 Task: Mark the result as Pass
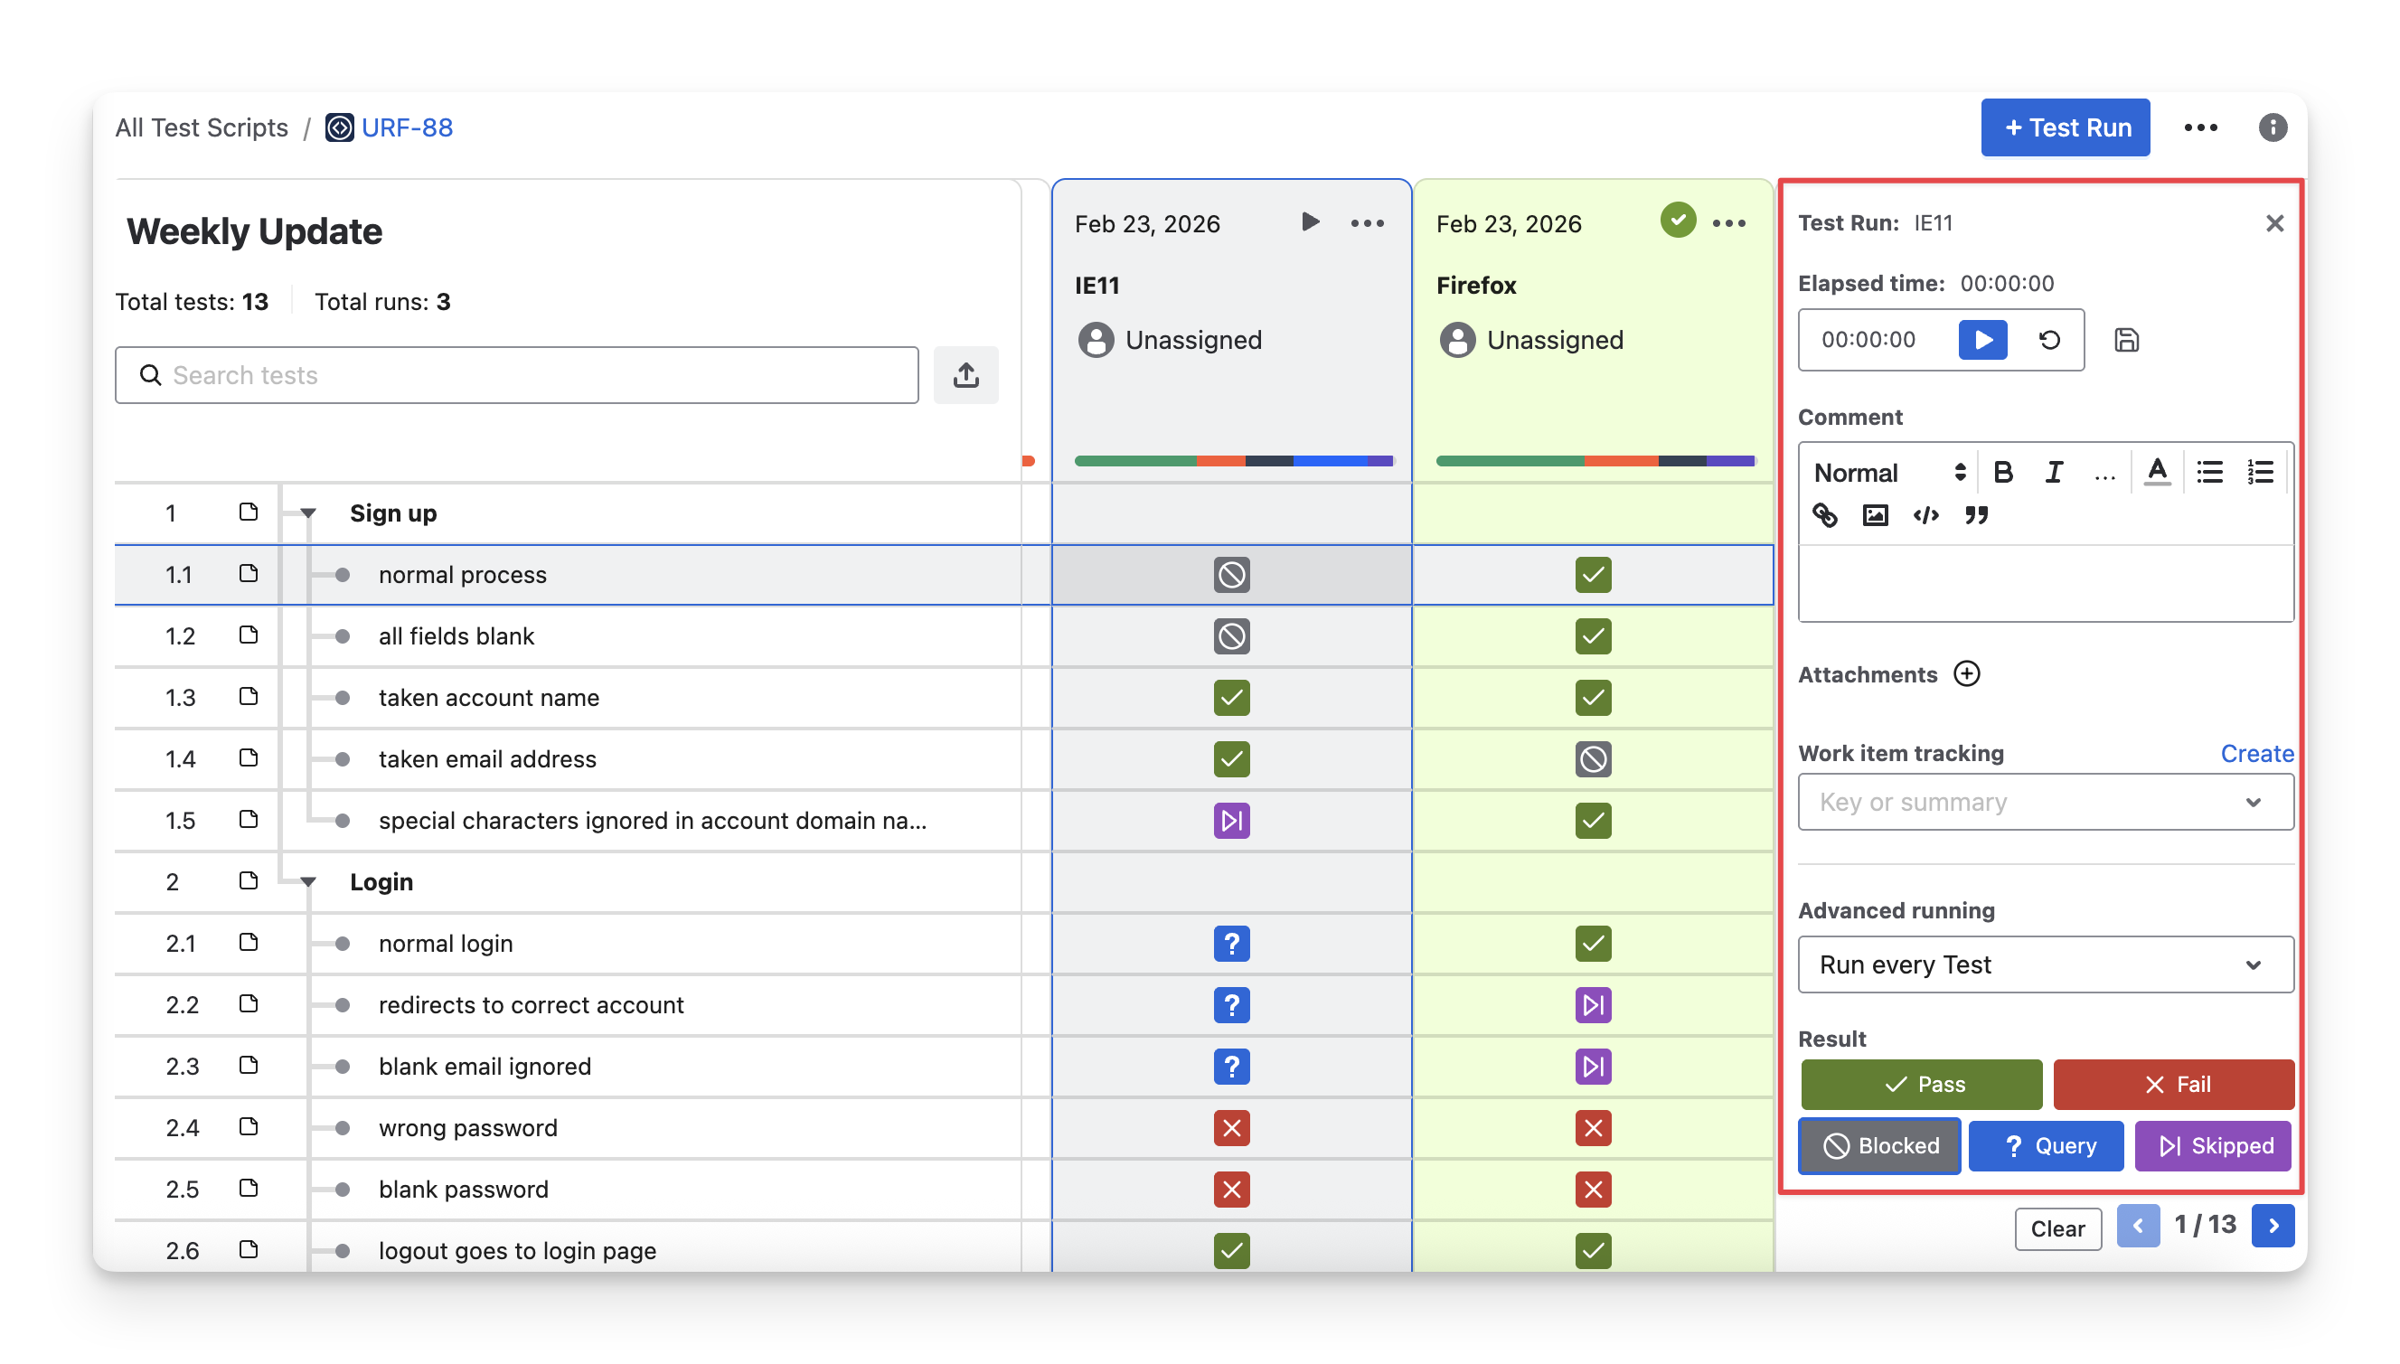click(x=1920, y=1084)
